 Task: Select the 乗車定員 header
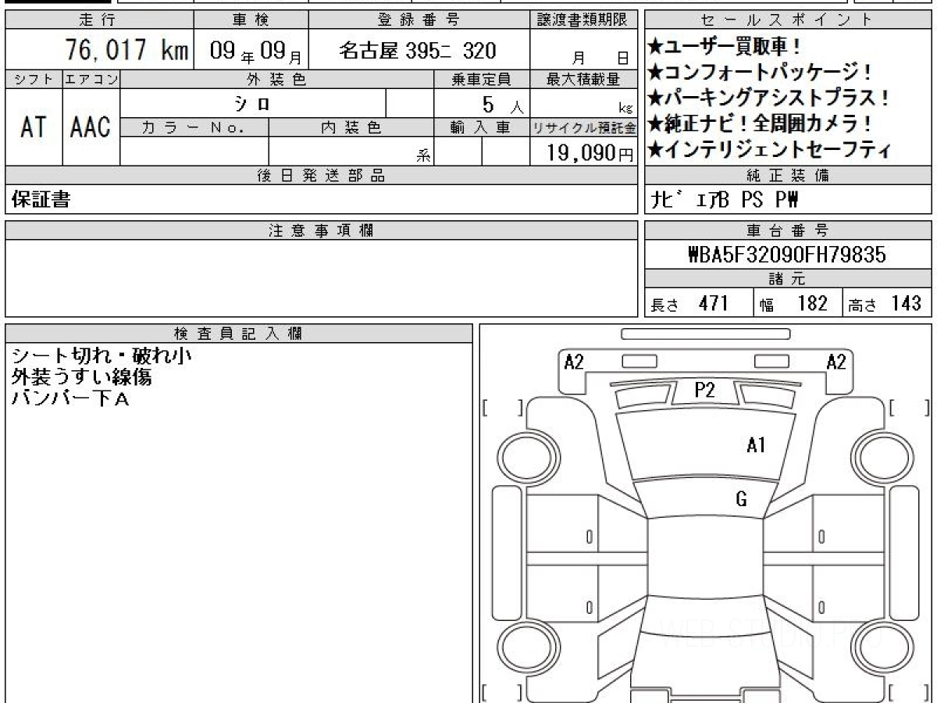(x=482, y=80)
